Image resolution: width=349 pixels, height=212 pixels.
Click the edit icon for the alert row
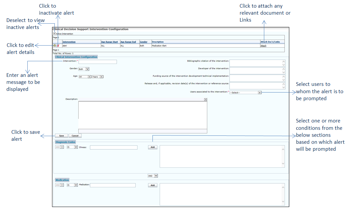coord(54,46)
